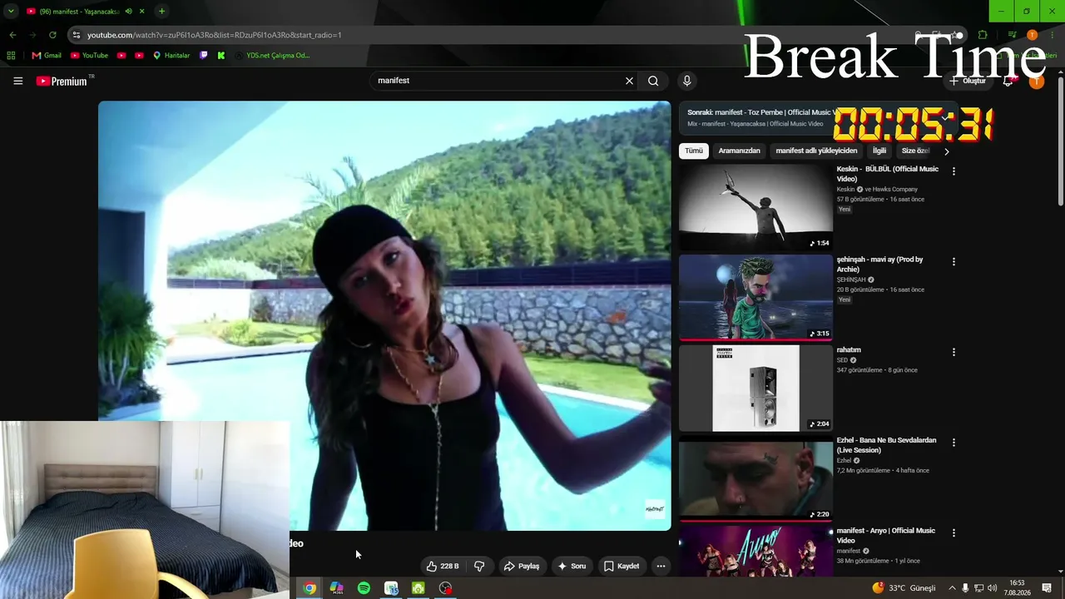Open the browser three-dot menu
Image resolution: width=1065 pixels, height=599 pixels.
click(1053, 35)
